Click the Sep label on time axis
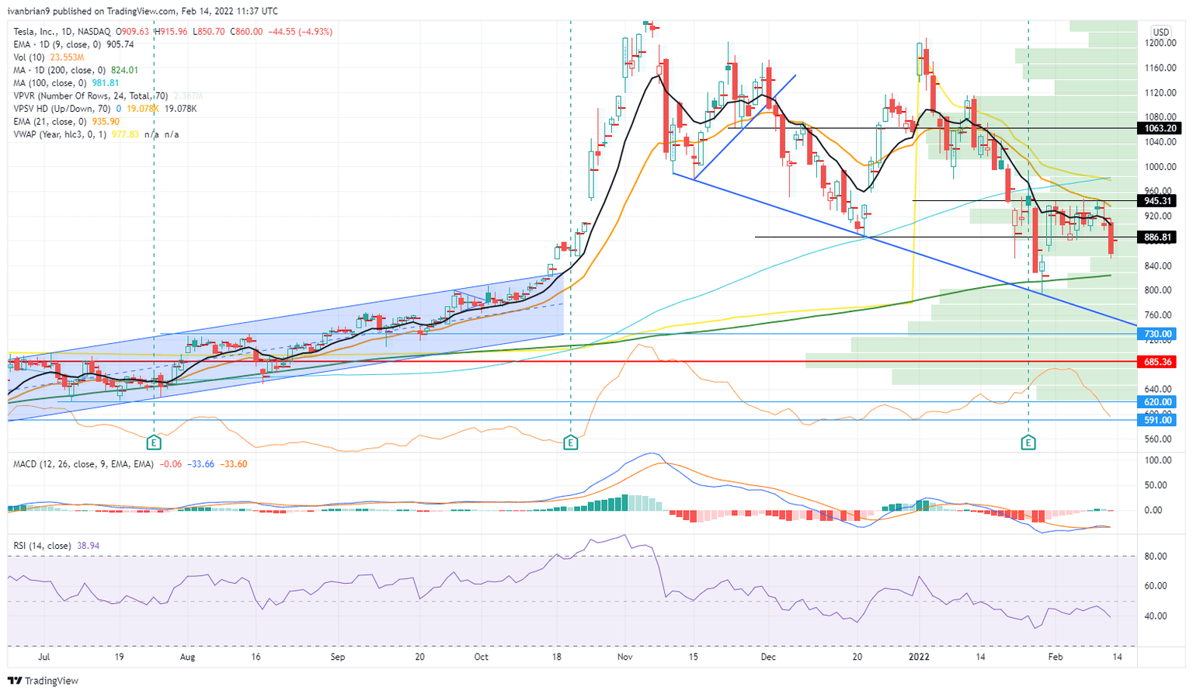This screenshot has height=694, width=1193. point(337,657)
